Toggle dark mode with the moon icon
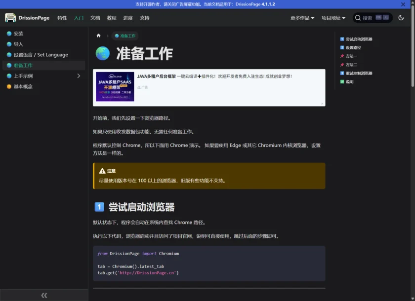This screenshot has width=415, height=301. (402, 17)
